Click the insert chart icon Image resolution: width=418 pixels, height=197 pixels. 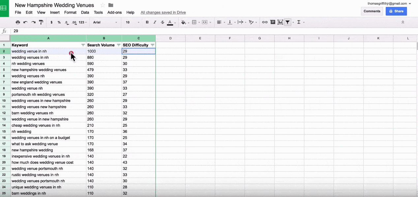[x=280, y=22]
